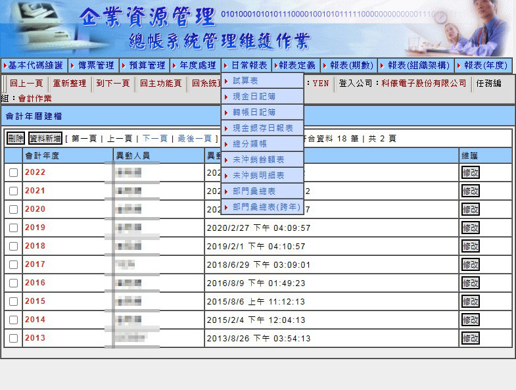516x390 pixels.
Task: Open the 2022 fiscal year link
Action: (35, 172)
